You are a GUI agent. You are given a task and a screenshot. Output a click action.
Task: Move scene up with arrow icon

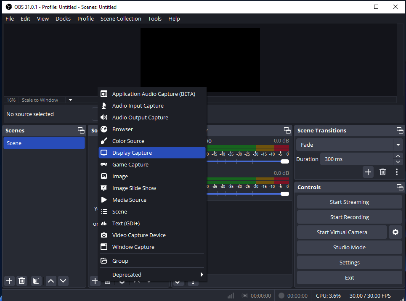[51, 281]
